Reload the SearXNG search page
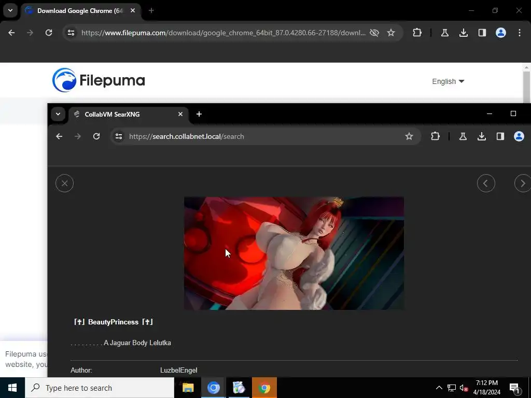 click(x=96, y=136)
